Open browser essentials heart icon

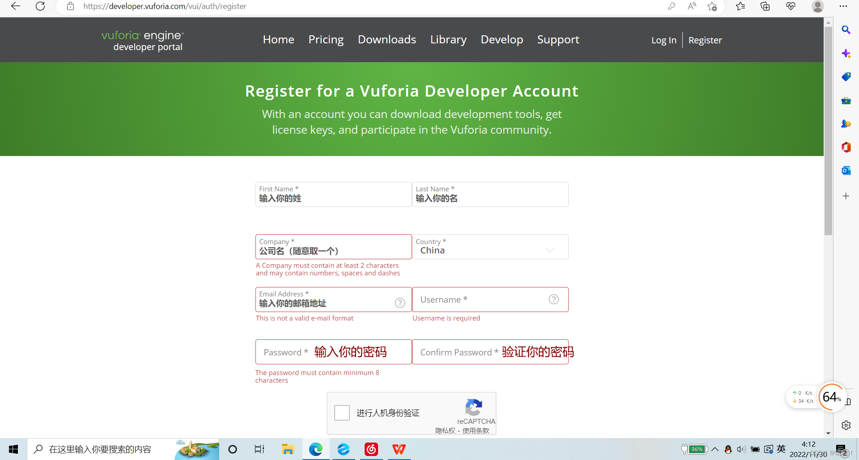coord(791,6)
